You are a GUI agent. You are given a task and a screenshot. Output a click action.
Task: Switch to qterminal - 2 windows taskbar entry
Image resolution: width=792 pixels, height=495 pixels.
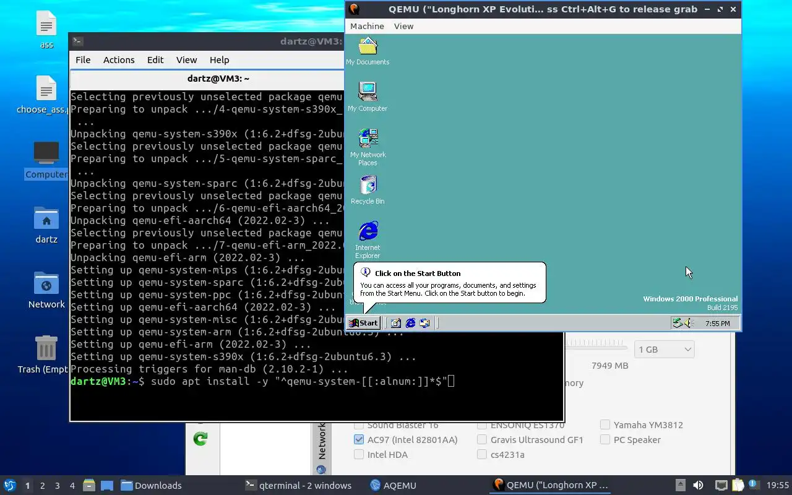point(298,486)
